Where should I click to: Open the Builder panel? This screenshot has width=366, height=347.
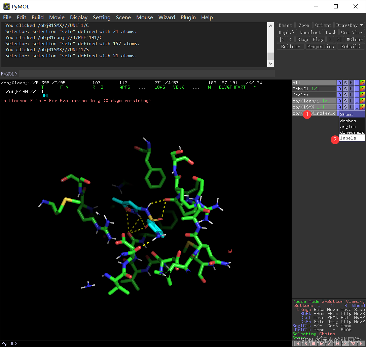click(x=290, y=46)
